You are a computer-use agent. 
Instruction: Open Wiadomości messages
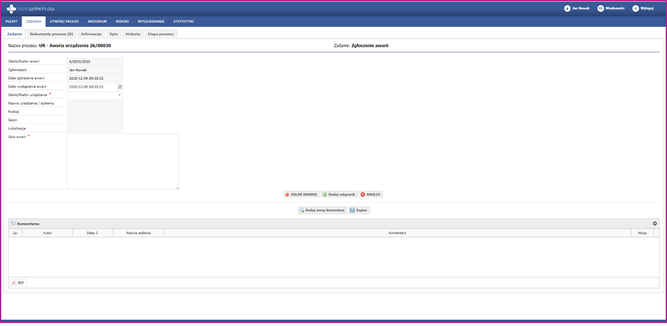611,9
